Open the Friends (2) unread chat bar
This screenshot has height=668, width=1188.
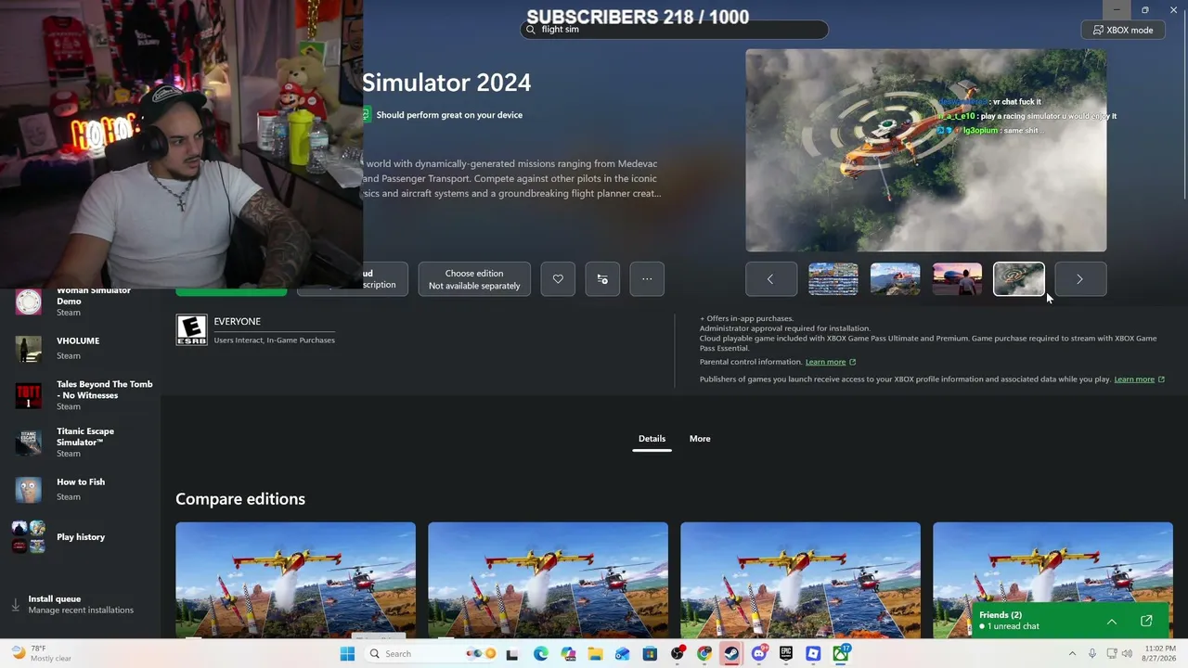point(1072,620)
